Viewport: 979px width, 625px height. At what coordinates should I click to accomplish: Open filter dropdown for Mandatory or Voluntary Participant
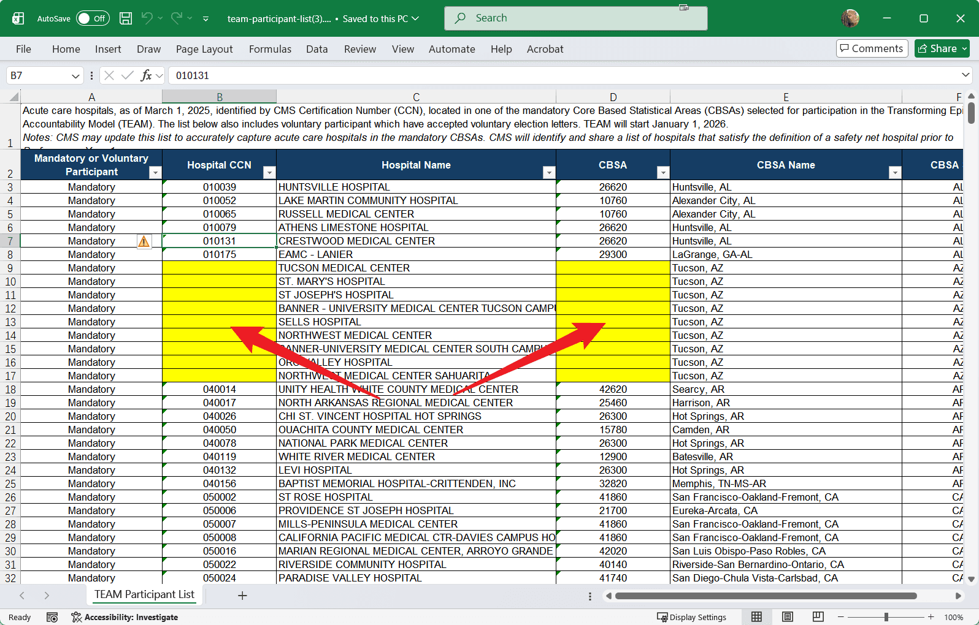click(155, 173)
